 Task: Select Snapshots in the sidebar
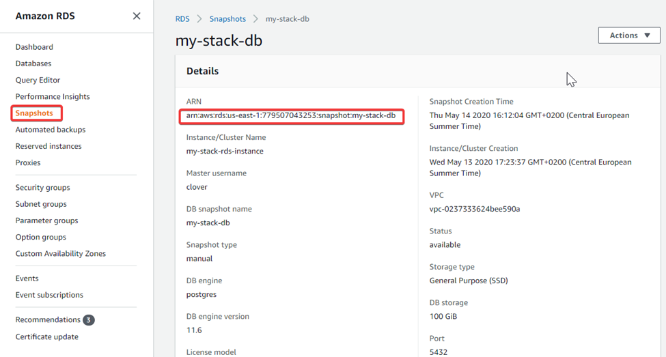coord(34,113)
